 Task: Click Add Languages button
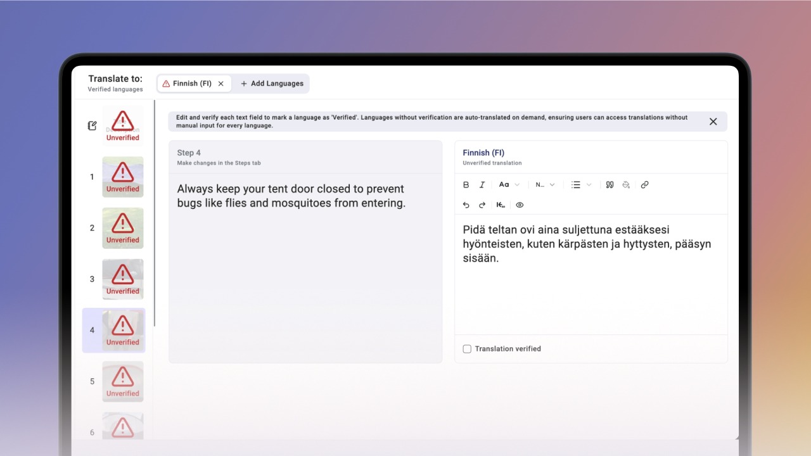click(272, 84)
